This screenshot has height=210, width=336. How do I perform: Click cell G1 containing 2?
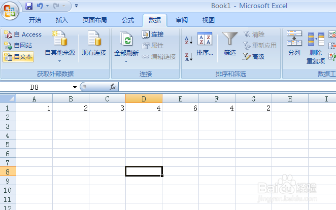253,108
